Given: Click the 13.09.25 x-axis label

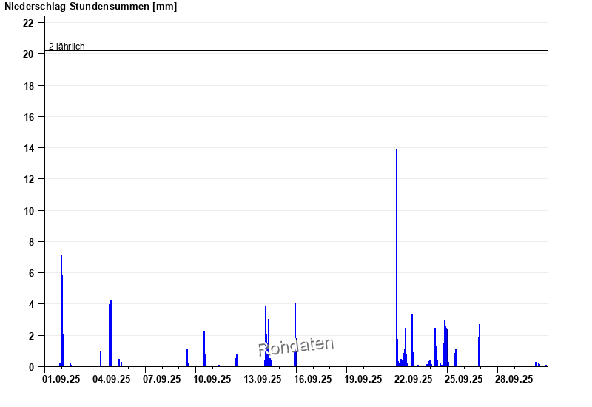Looking at the screenshot, I should coord(263,379).
